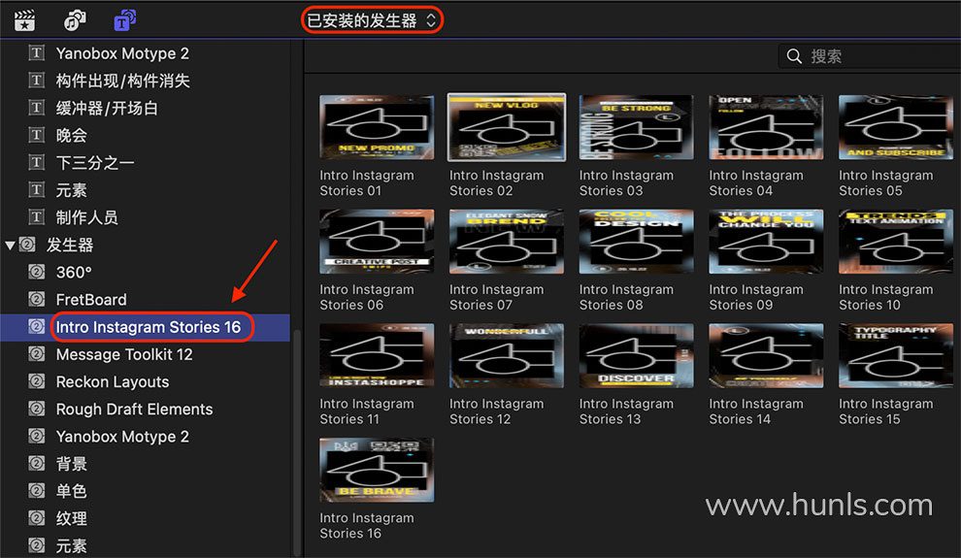Open the 已安装的发生器 dropdown
961x558 pixels.
(372, 20)
